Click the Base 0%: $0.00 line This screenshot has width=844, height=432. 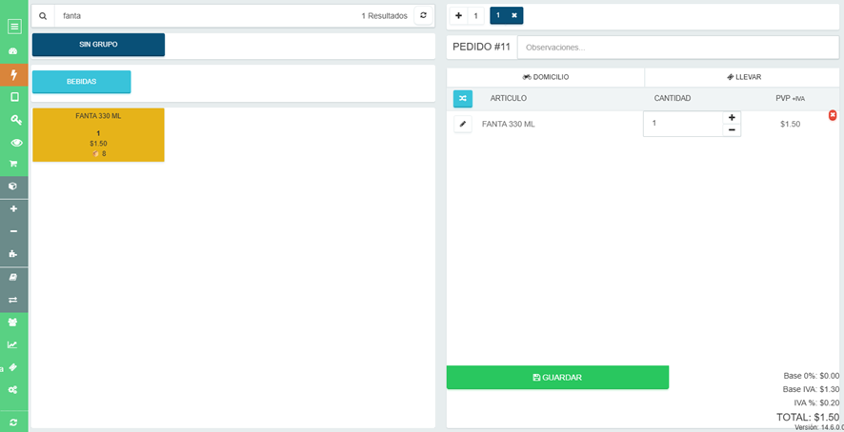(x=812, y=376)
